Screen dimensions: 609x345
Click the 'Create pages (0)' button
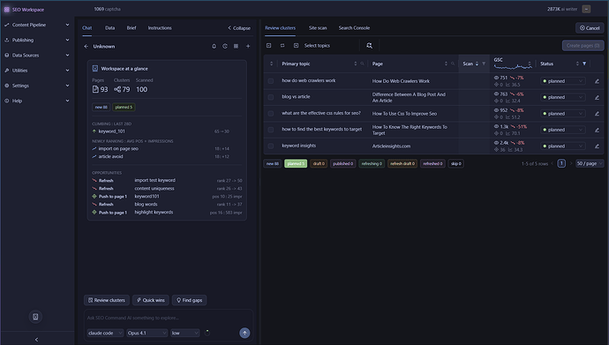[x=583, y=45]
